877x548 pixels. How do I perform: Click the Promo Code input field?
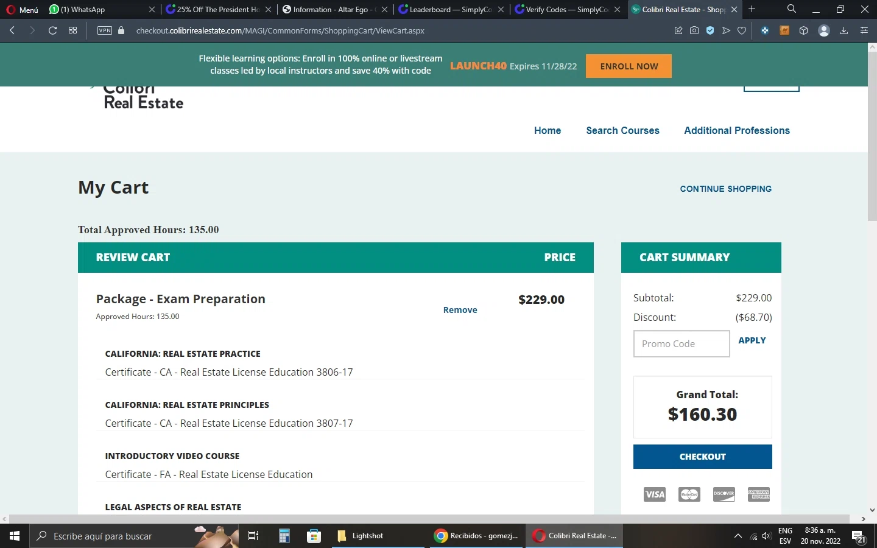point(682,343)
